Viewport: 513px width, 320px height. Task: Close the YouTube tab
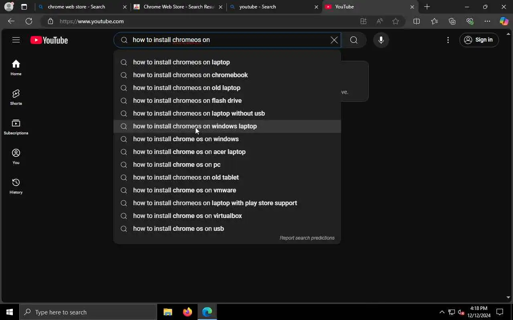click(412, 7)
